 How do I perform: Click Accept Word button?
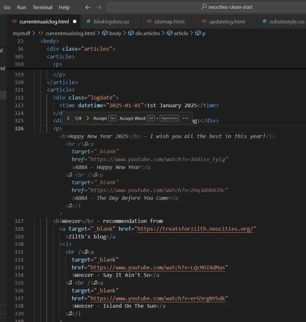(x=132, y=118)
